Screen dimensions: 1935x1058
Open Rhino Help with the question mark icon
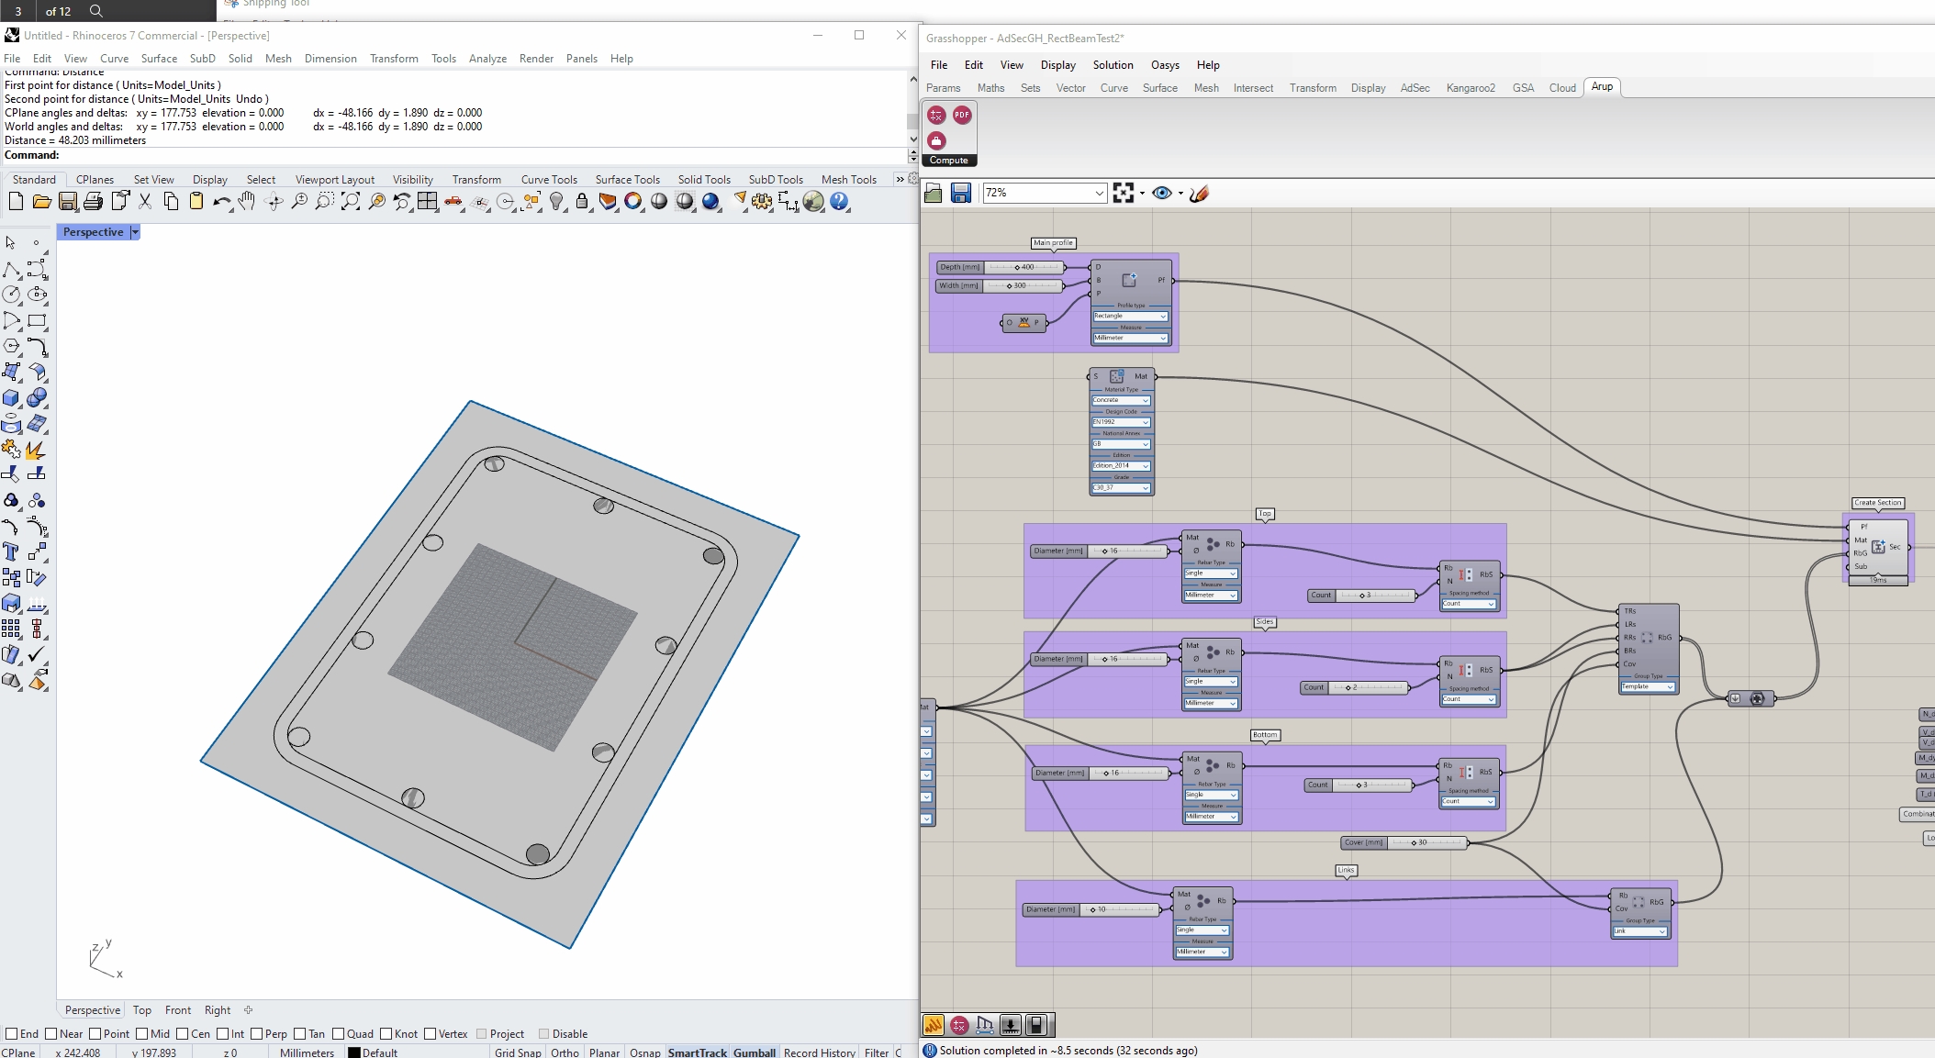(839, 202)
